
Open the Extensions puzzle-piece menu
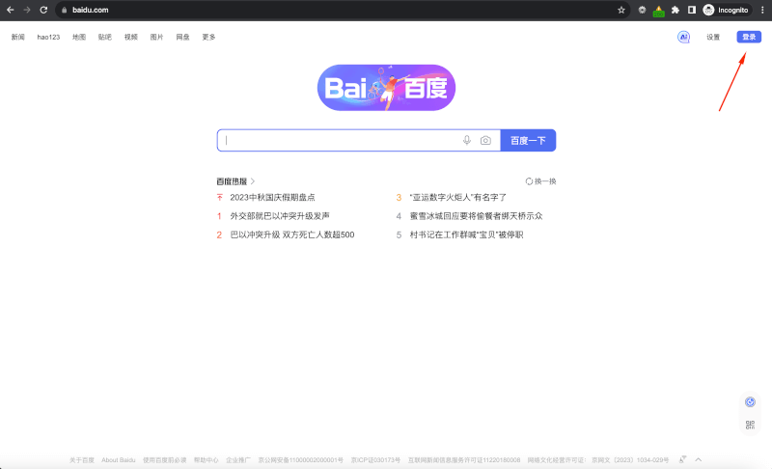tap(675, 10)
